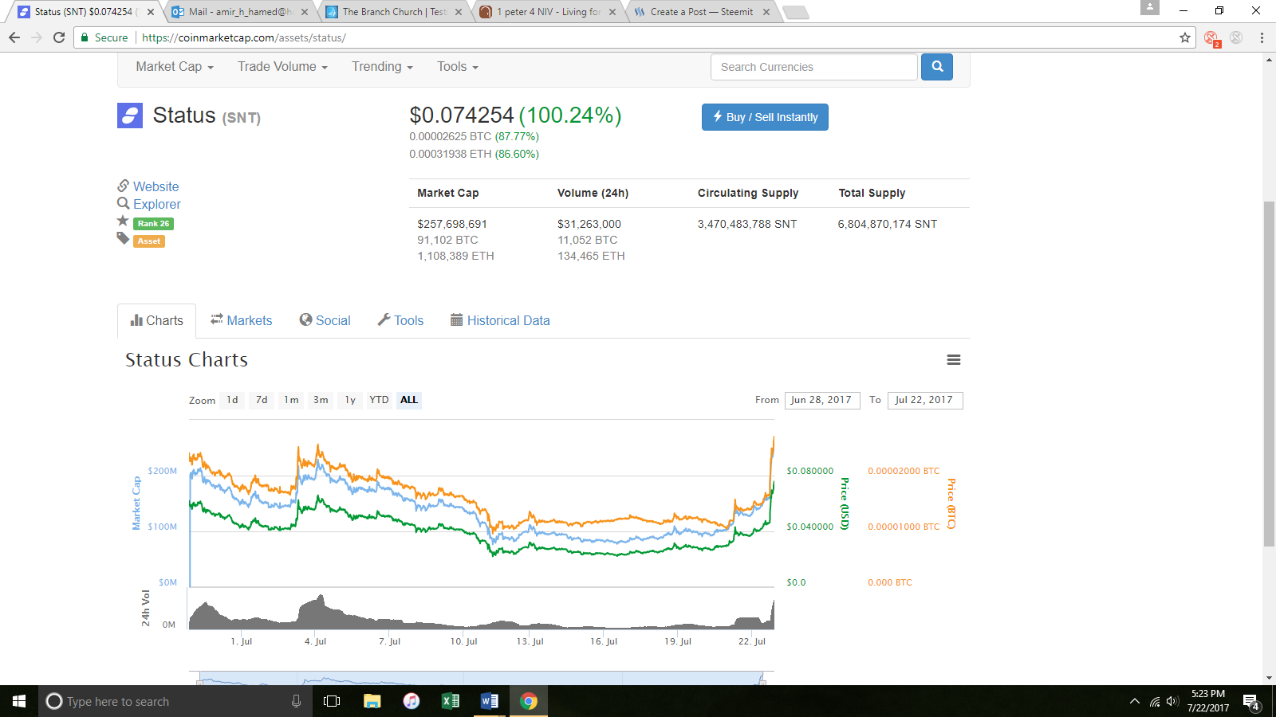Click the browser back arrow
The width and height of the screenshot is (1276, 717).
[14, 37]
